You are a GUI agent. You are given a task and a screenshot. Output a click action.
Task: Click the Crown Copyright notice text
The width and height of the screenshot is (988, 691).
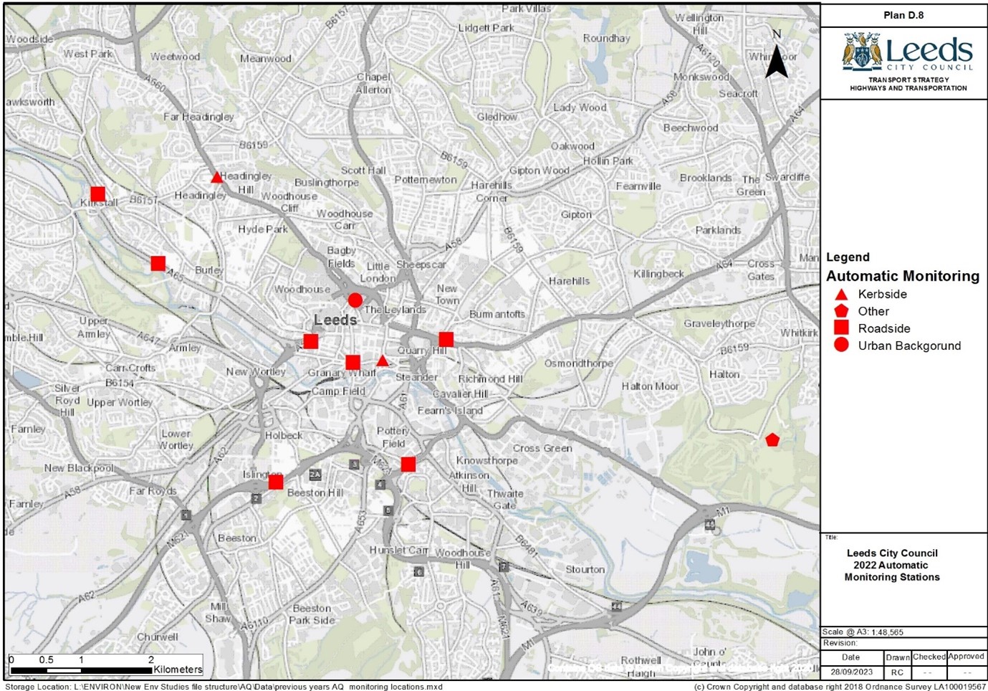click(840, 687)
